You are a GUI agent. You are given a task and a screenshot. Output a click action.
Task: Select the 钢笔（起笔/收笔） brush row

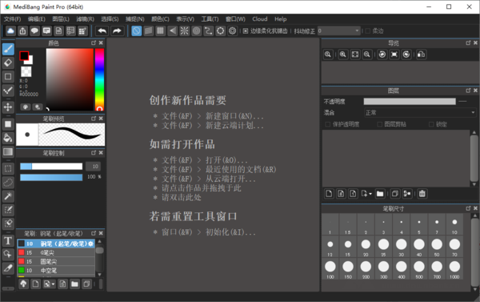[56, 244]
